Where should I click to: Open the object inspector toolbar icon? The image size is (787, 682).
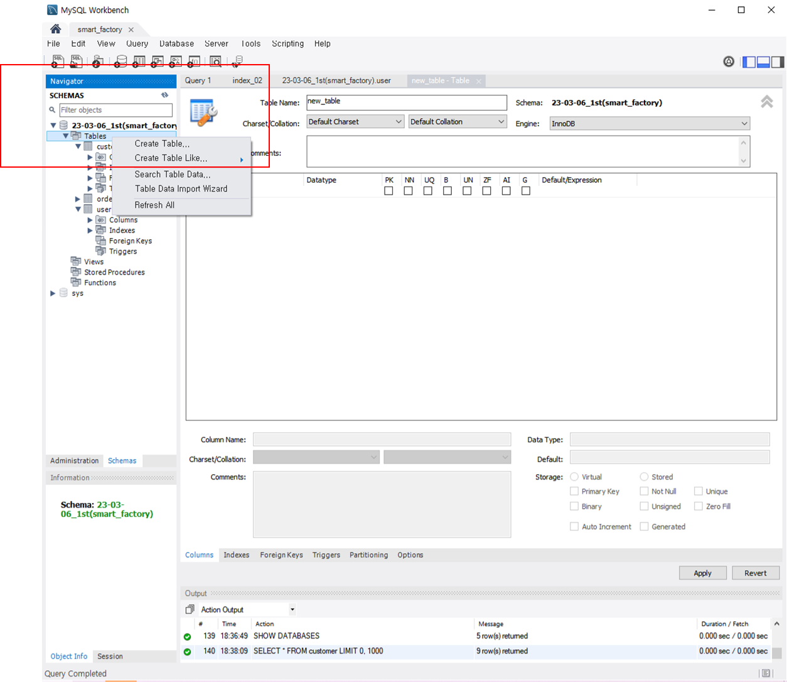(x=97, y=61)
